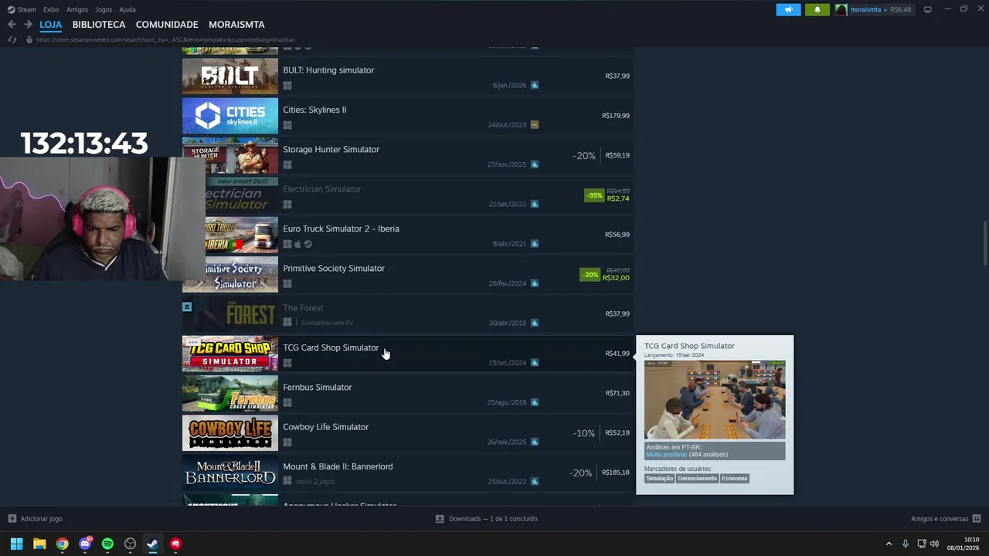Click the Gerenciamento tag in the tooltip
The height and width of the screenshot is (556, 989).
tap(698, 478)
